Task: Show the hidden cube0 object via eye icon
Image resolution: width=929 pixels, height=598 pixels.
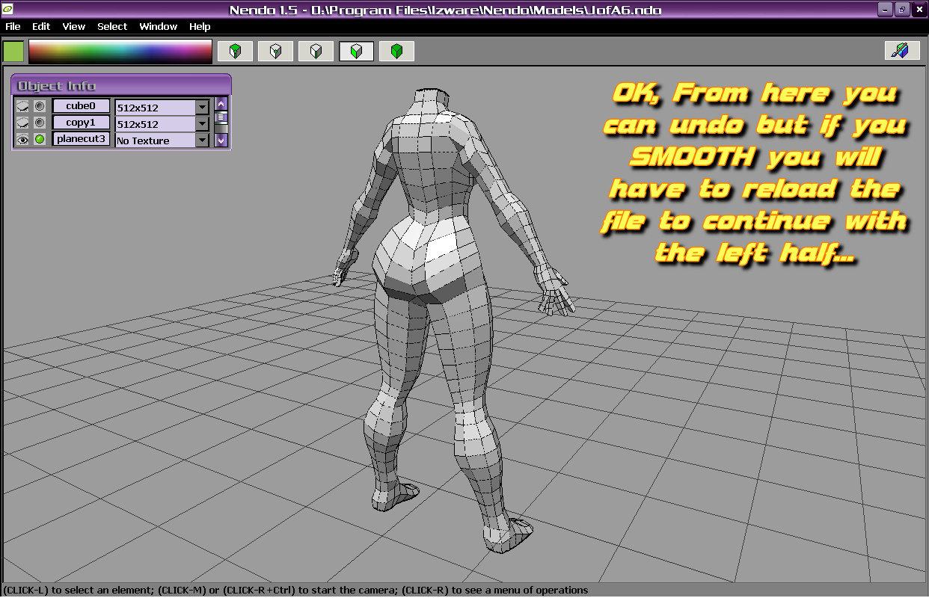Action: point(22,107)
